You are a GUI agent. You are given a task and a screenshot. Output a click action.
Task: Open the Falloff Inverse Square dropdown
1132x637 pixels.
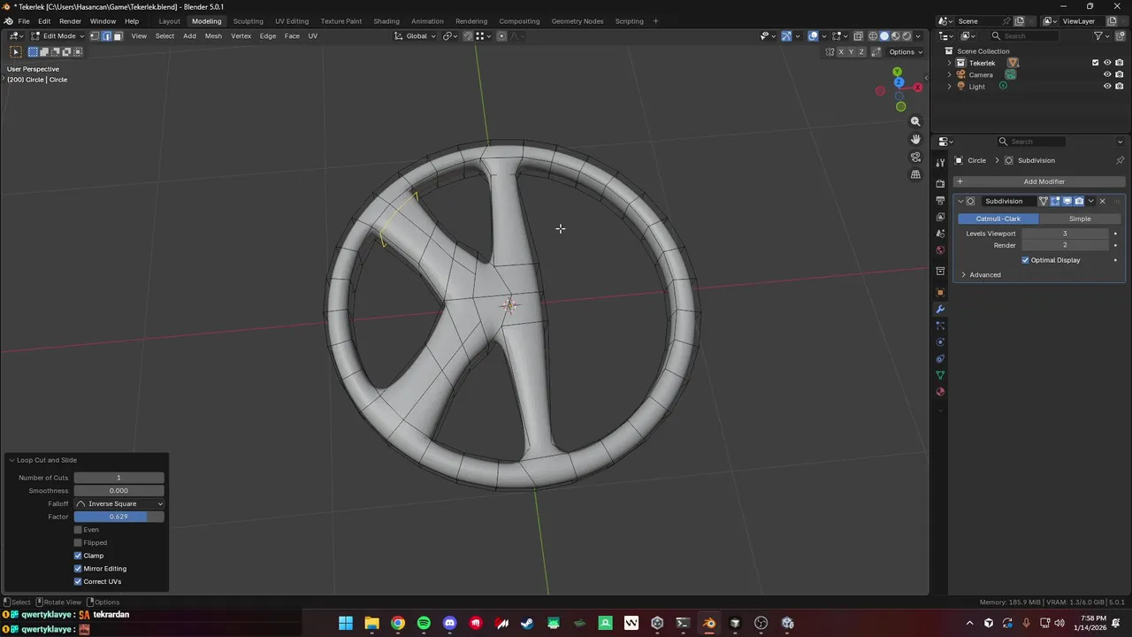pyautogui.click(x=119, y=503)
